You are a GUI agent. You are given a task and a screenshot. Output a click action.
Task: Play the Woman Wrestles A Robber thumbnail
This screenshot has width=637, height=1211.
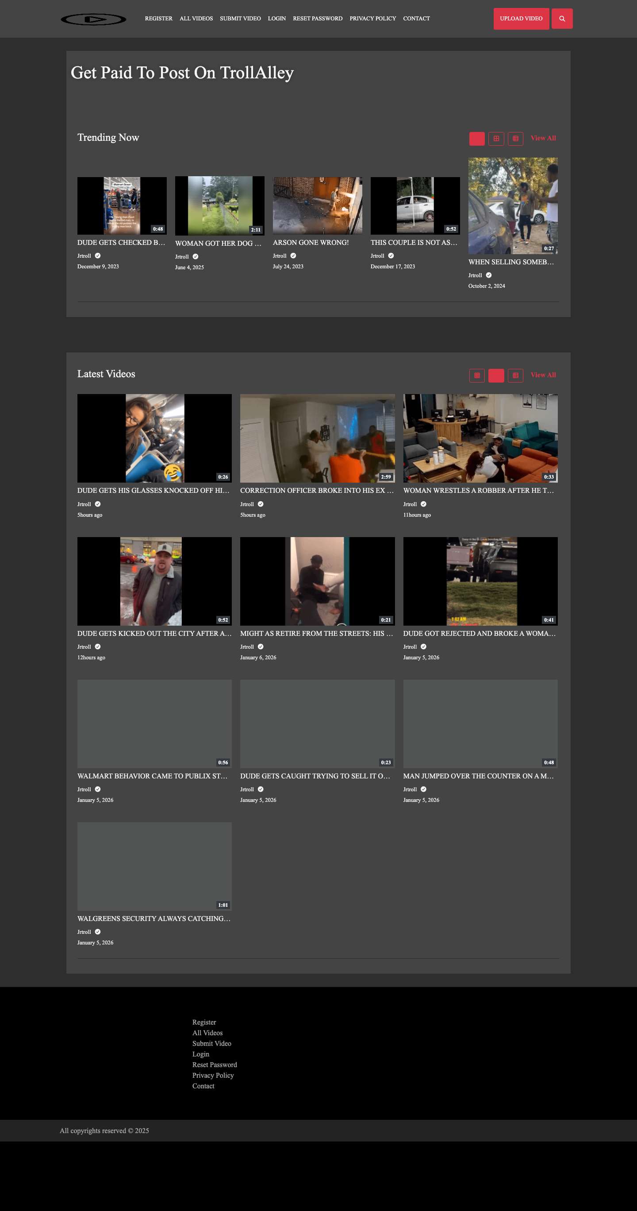tap(480, 438)
